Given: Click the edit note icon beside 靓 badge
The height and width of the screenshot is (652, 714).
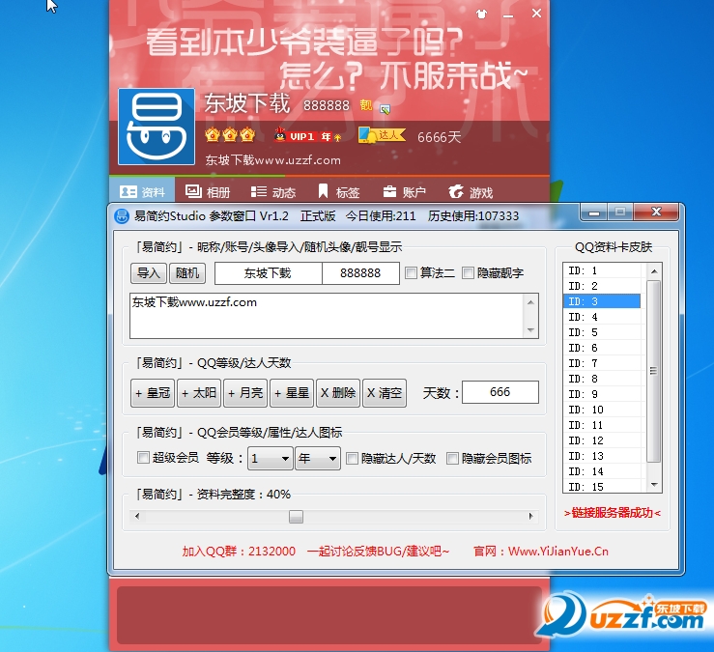Looking at the screenshot, I should 385,109.
